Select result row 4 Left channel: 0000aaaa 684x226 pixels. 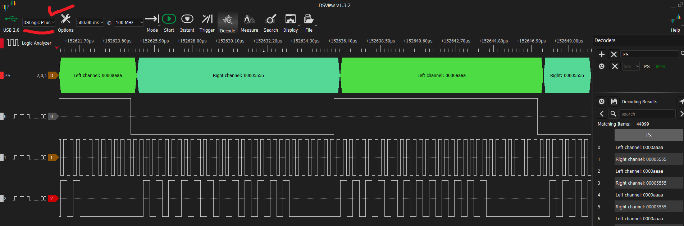pyautogui.click(x=649, y=195)
